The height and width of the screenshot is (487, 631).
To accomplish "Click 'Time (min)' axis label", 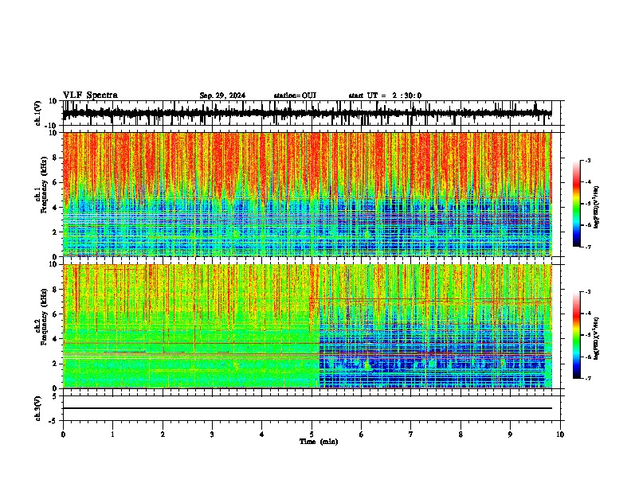I will pyautogui.click(x=319, y=442).
